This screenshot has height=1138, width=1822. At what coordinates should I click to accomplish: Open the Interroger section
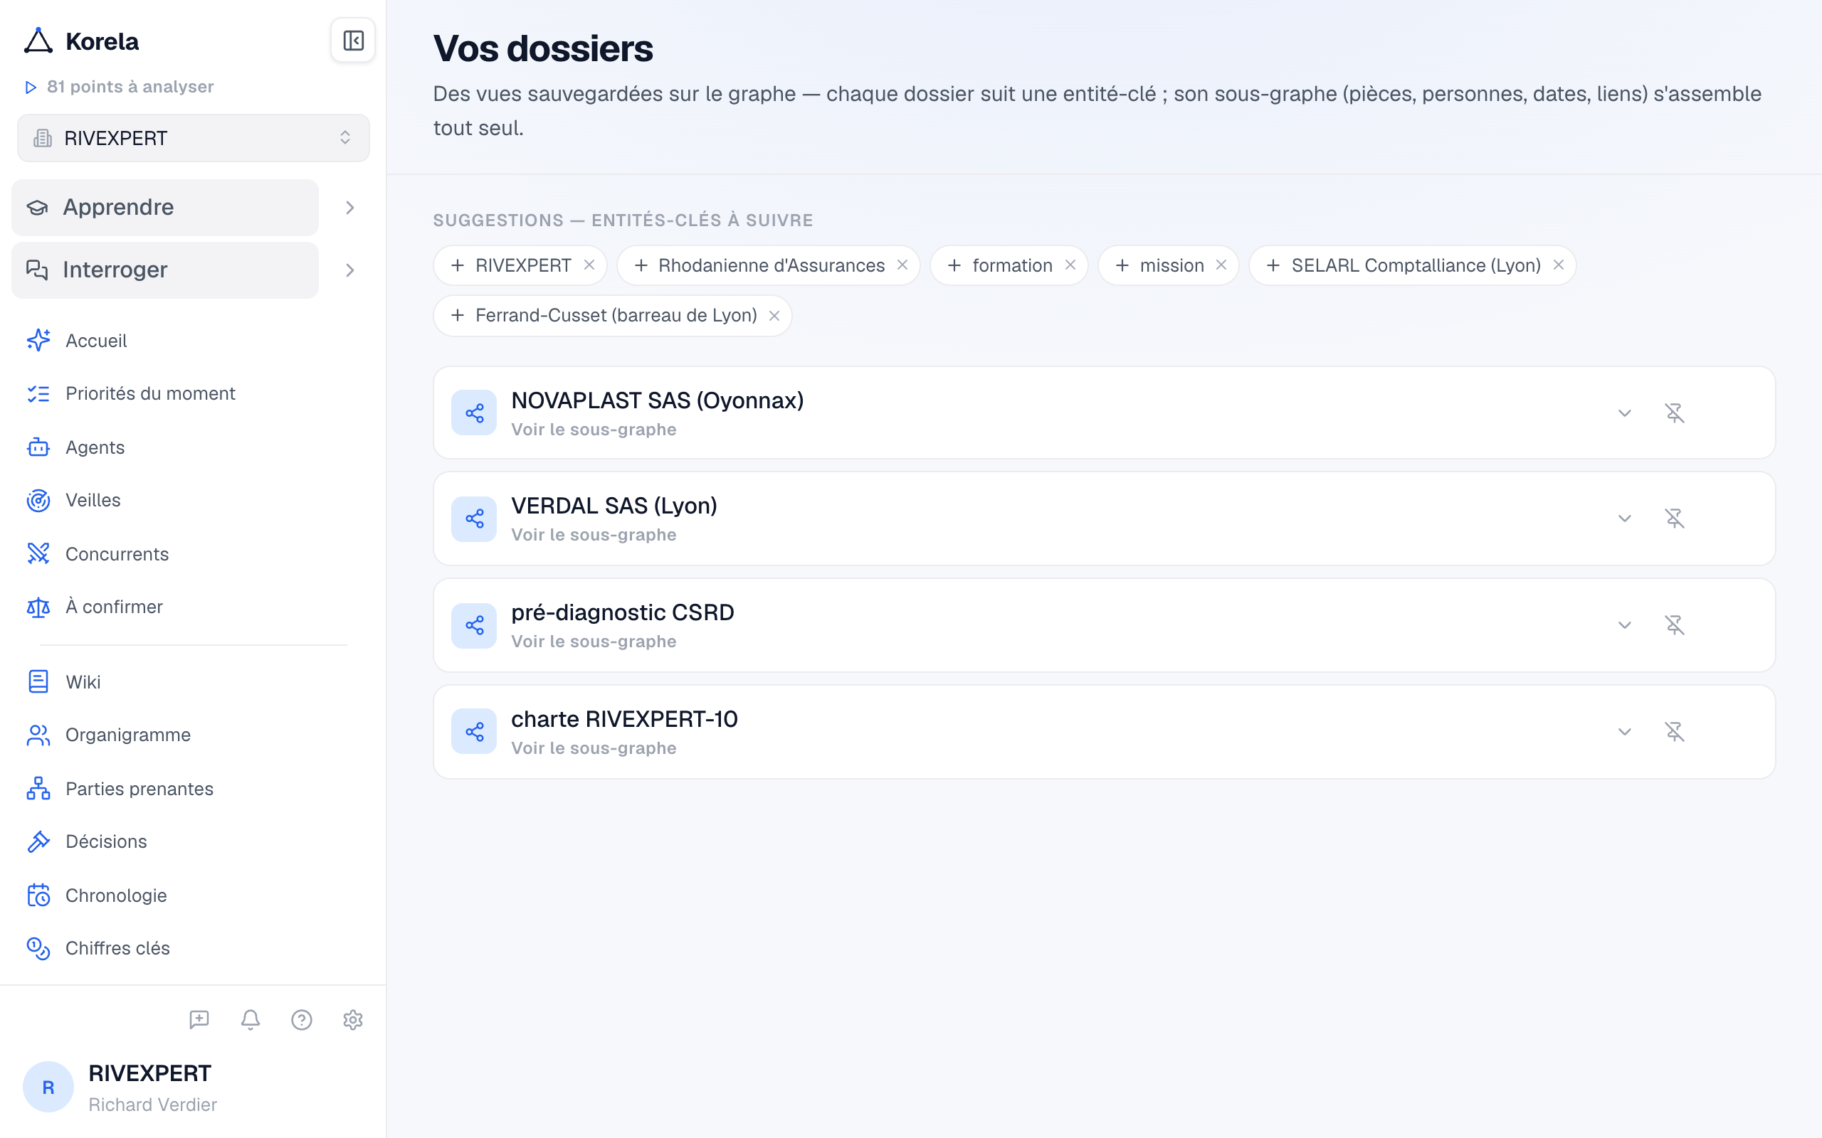click(x=165, y=270)
